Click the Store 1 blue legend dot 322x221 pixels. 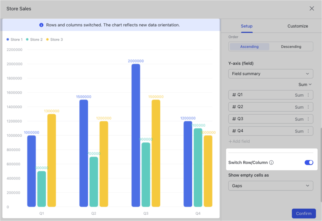point(8,40)
